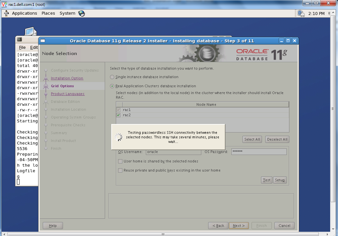The image size is (338, 236).
Task: Open File menu in terminal window
Action: pyautogui.click(x=22, y=47)
